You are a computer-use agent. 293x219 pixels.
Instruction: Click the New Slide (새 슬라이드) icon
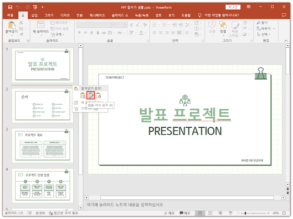[x=41, y=24]
